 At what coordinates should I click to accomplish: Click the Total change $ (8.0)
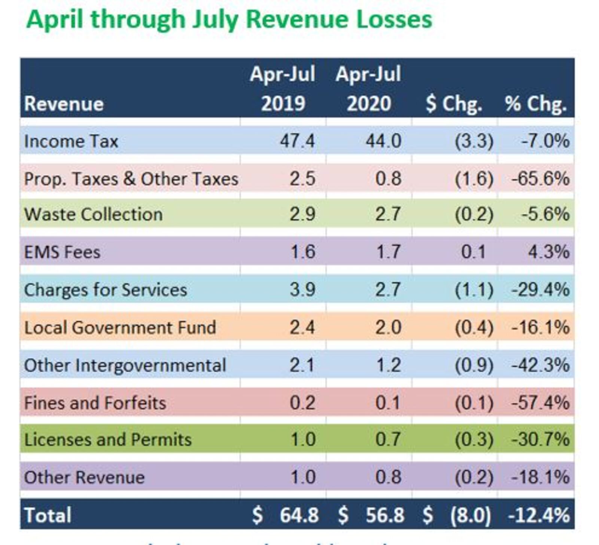(457, 515)
